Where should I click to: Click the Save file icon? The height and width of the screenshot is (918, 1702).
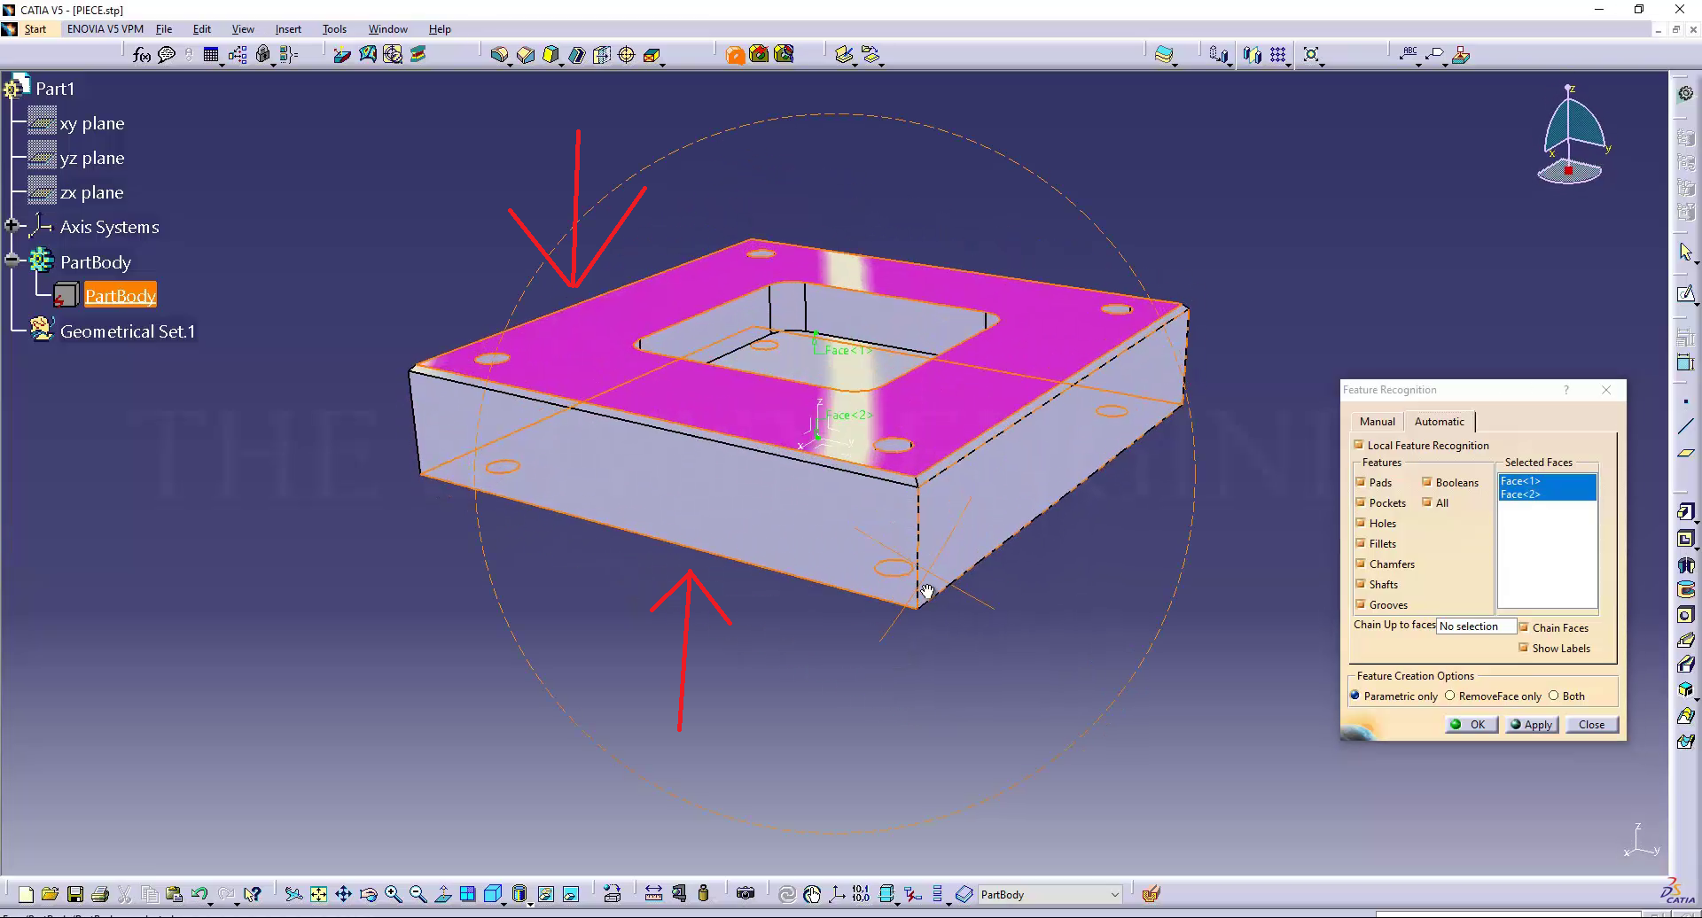coord(75,894)
